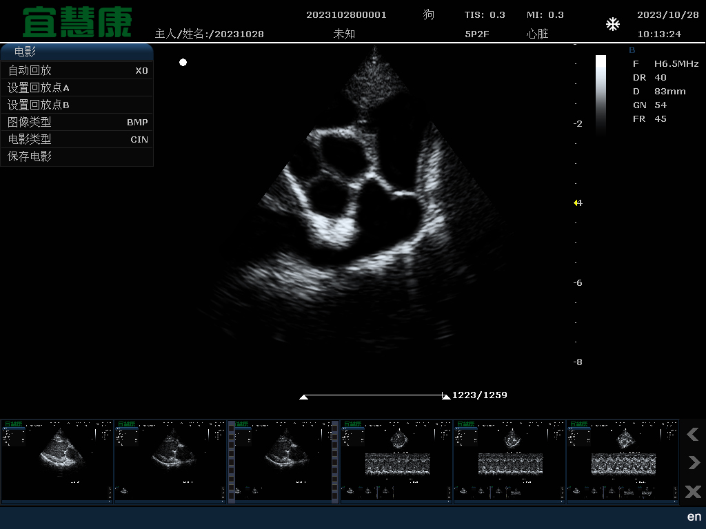Open the first saved image thumbnail

(57, 461)
